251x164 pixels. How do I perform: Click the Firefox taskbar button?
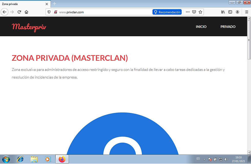click(62, 159)
